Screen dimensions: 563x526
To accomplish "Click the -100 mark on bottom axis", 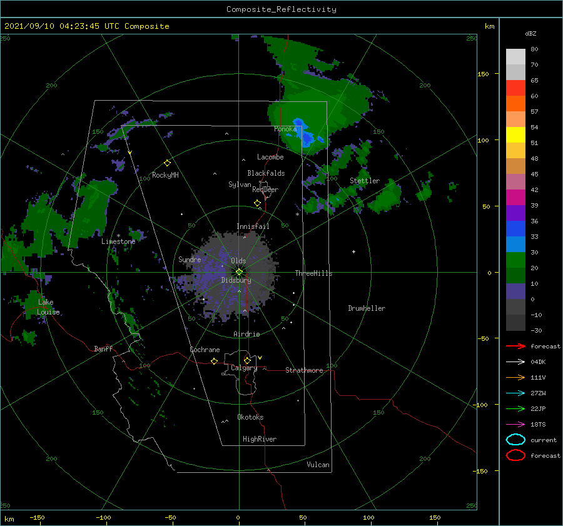I will point(103,517).
